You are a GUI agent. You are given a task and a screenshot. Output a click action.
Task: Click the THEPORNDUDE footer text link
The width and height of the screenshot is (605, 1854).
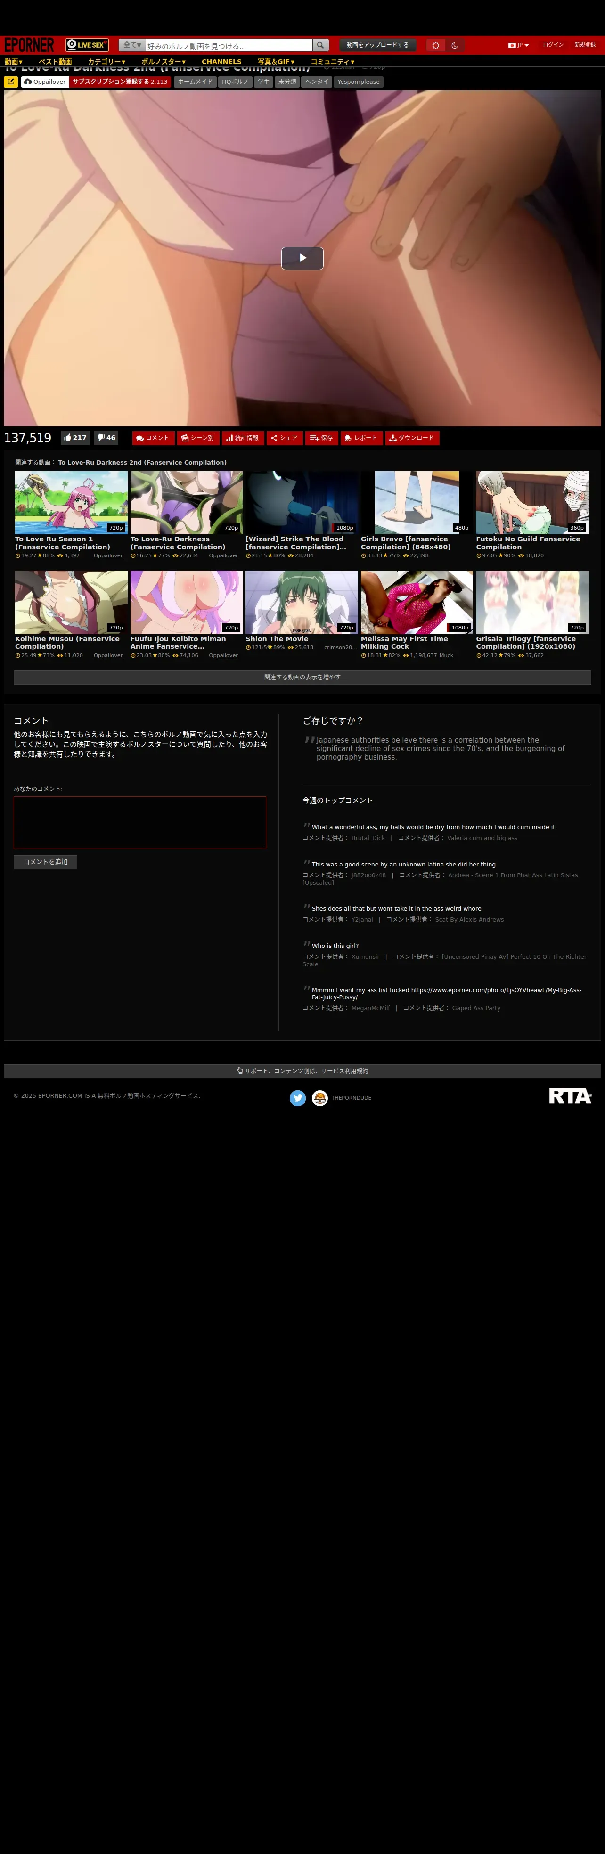[x=351, y=1098]
